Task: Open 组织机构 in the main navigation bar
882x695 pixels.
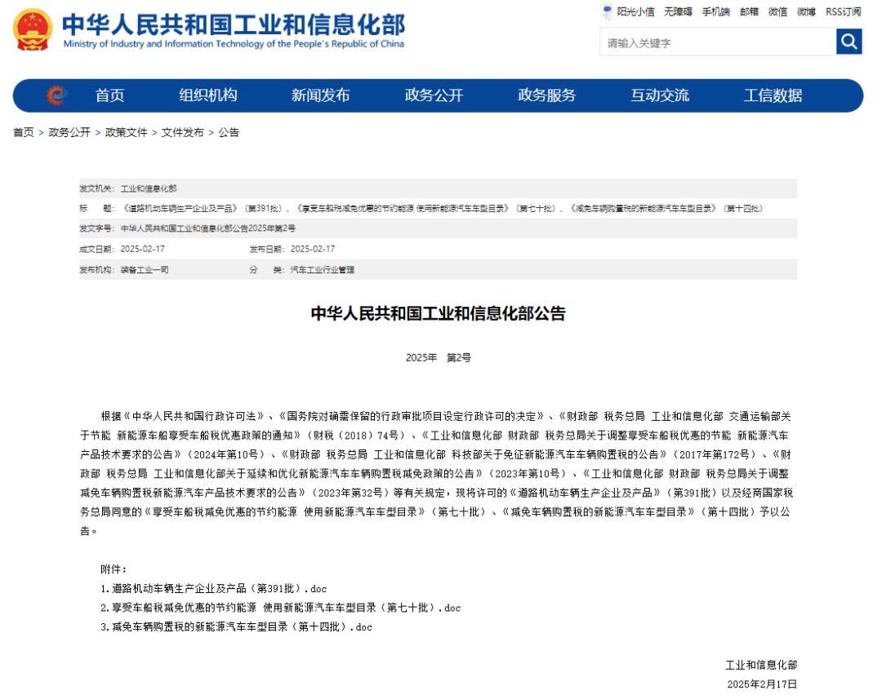Action: [x=208, y=95]
